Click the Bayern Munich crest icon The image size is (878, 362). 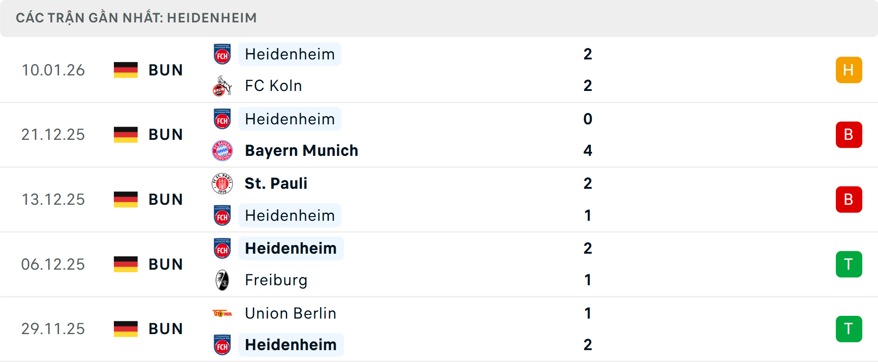click(x=222, y=150)
